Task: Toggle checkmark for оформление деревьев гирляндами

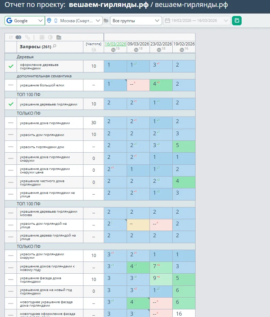Action: (11, 66)
